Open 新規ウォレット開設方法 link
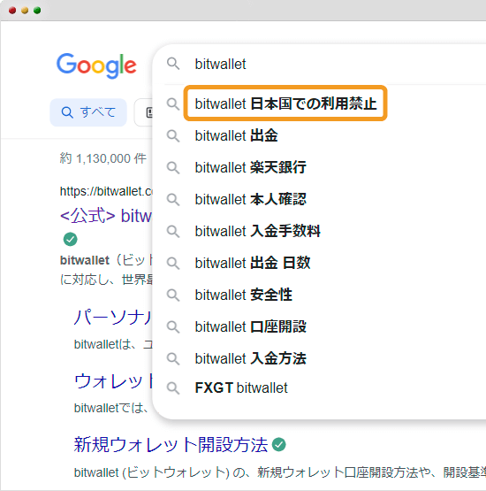Viewport: 486px width, 491px height. [171, 445]
